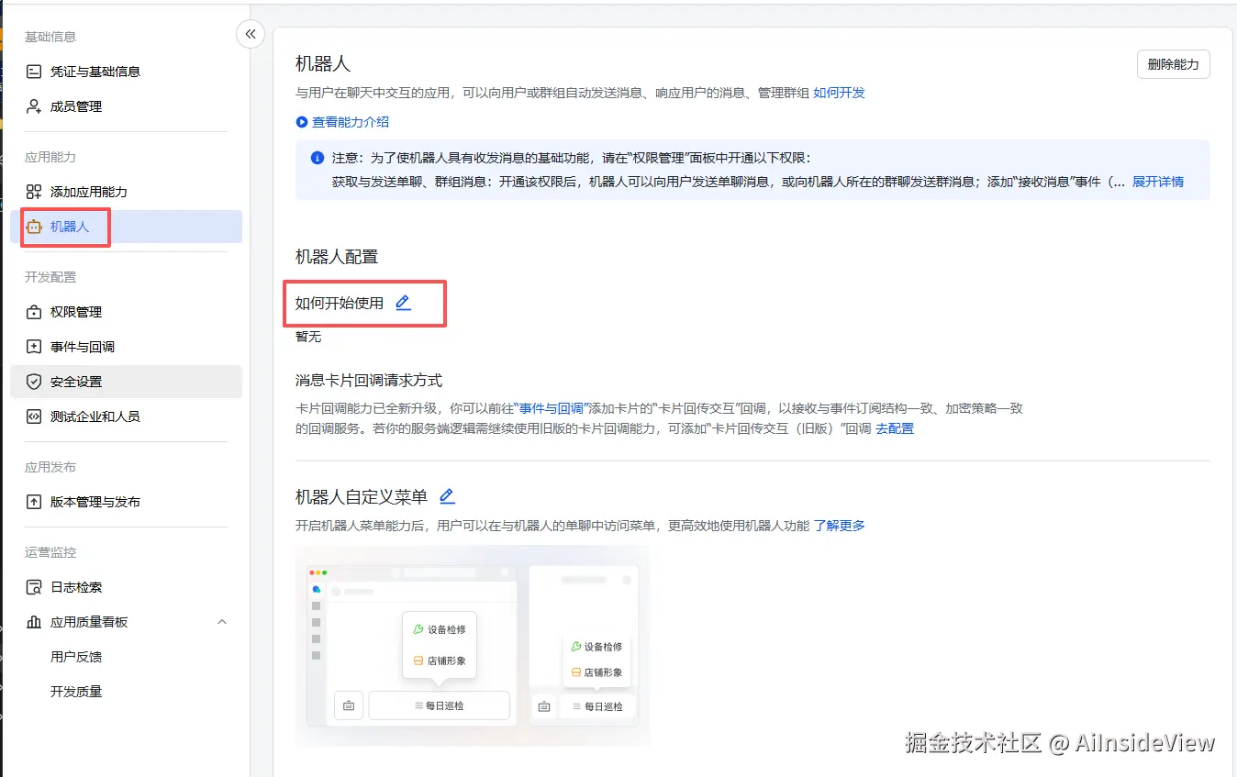Click the 基础信息 section label
The image size is (1237, 777).
click(x=50, y=37)
